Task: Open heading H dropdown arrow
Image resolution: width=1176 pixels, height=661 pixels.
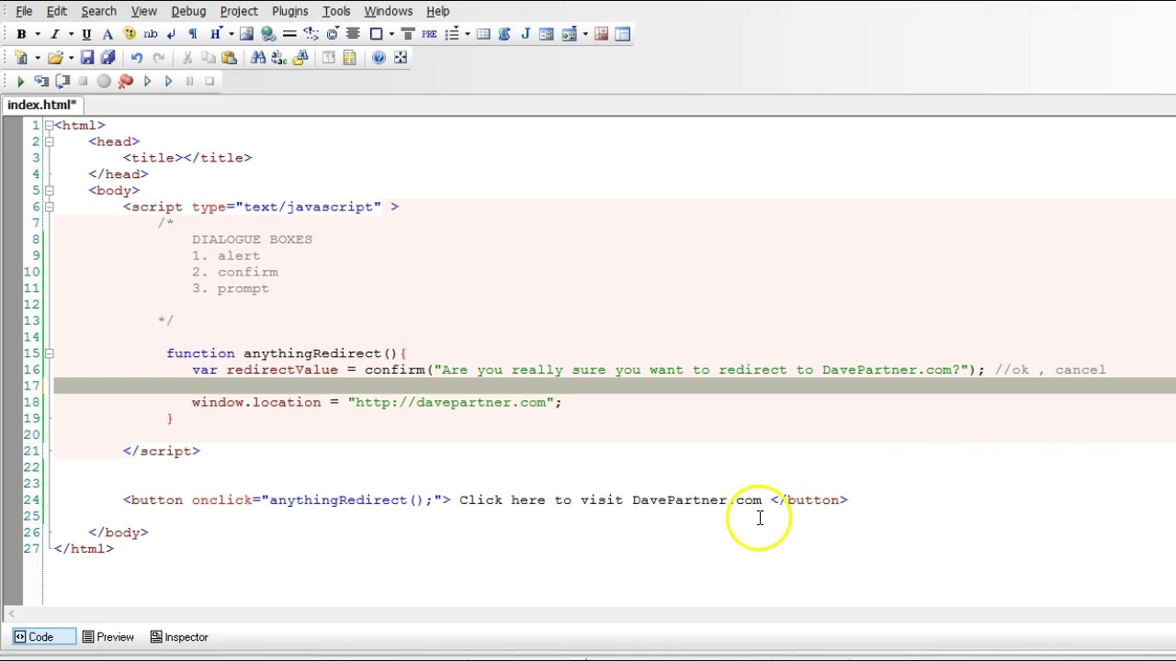Action: tap(232, 34)
